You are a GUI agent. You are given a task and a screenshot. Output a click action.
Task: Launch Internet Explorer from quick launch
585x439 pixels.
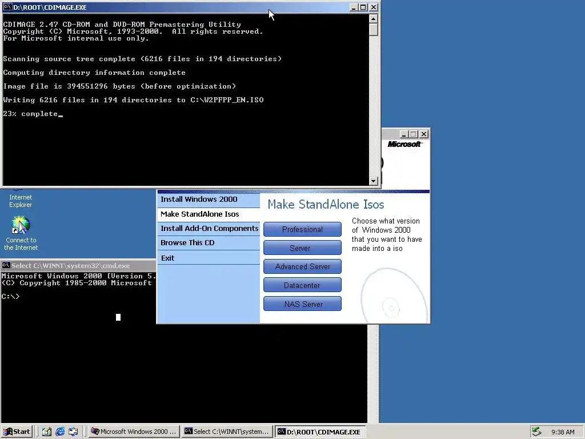pos(60,432)
